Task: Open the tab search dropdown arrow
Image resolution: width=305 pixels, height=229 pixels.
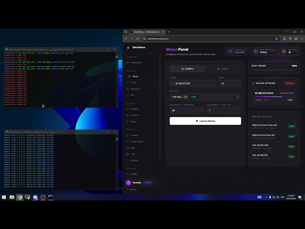Action: coord(126,32)
